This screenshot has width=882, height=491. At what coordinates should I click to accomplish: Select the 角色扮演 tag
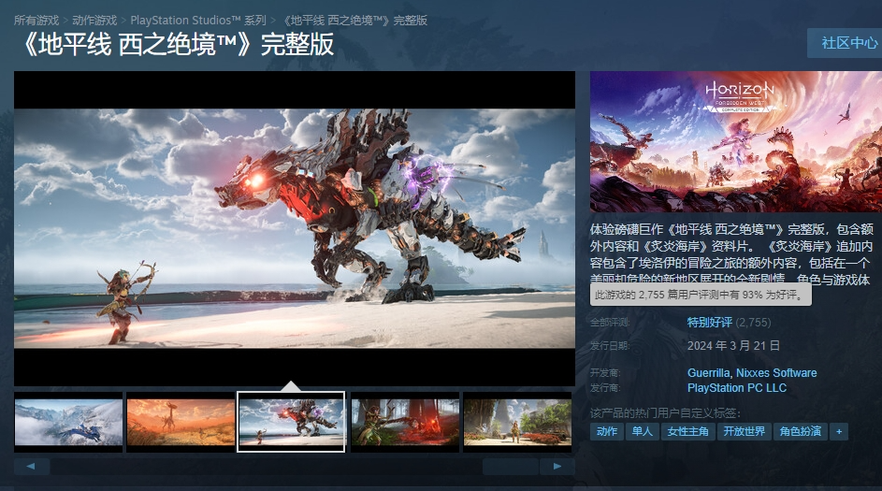click(800, 431)
